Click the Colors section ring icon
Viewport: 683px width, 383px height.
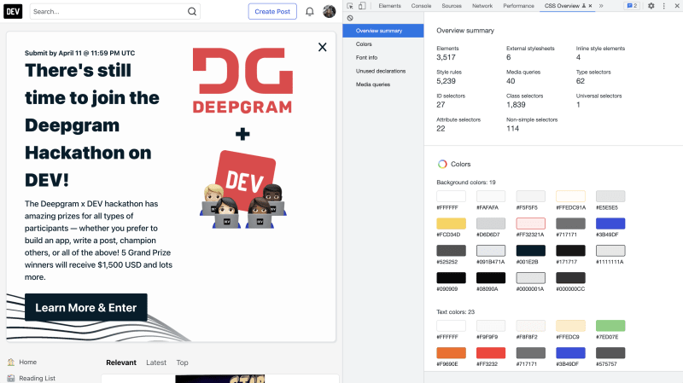(442, 164)
